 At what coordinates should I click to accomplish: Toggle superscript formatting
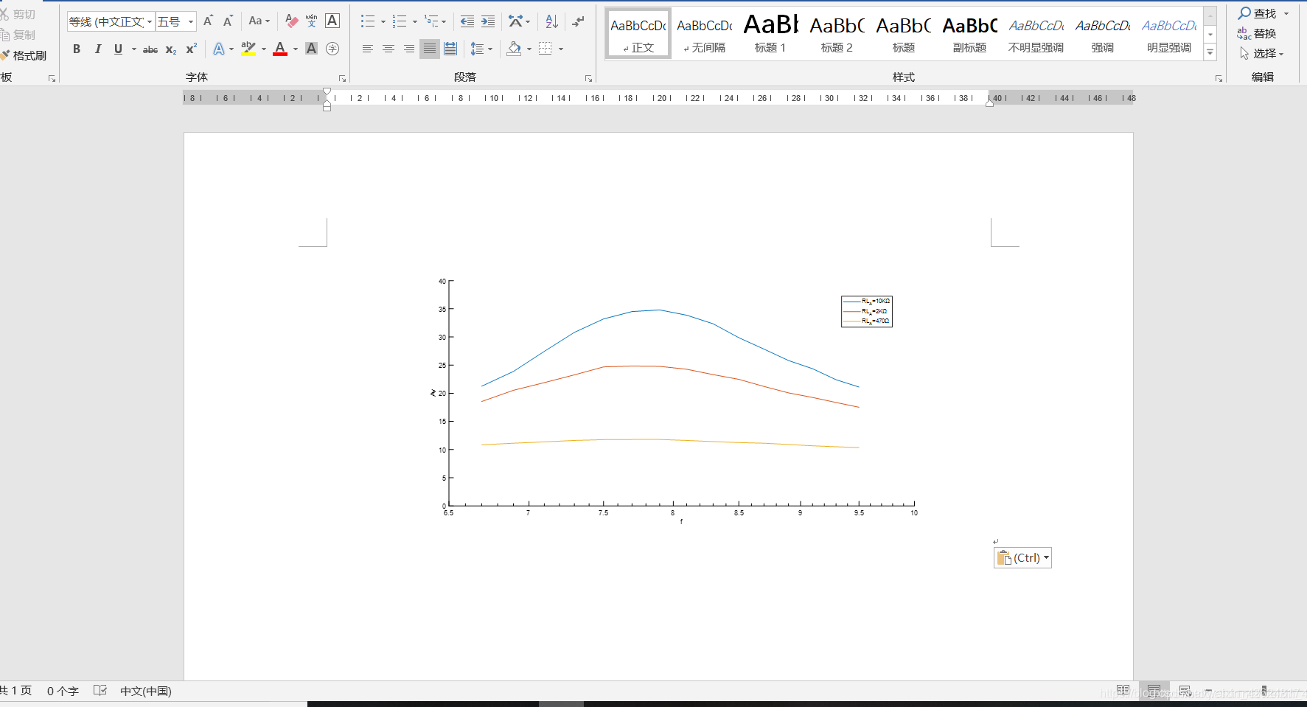[x=191, y=49]
